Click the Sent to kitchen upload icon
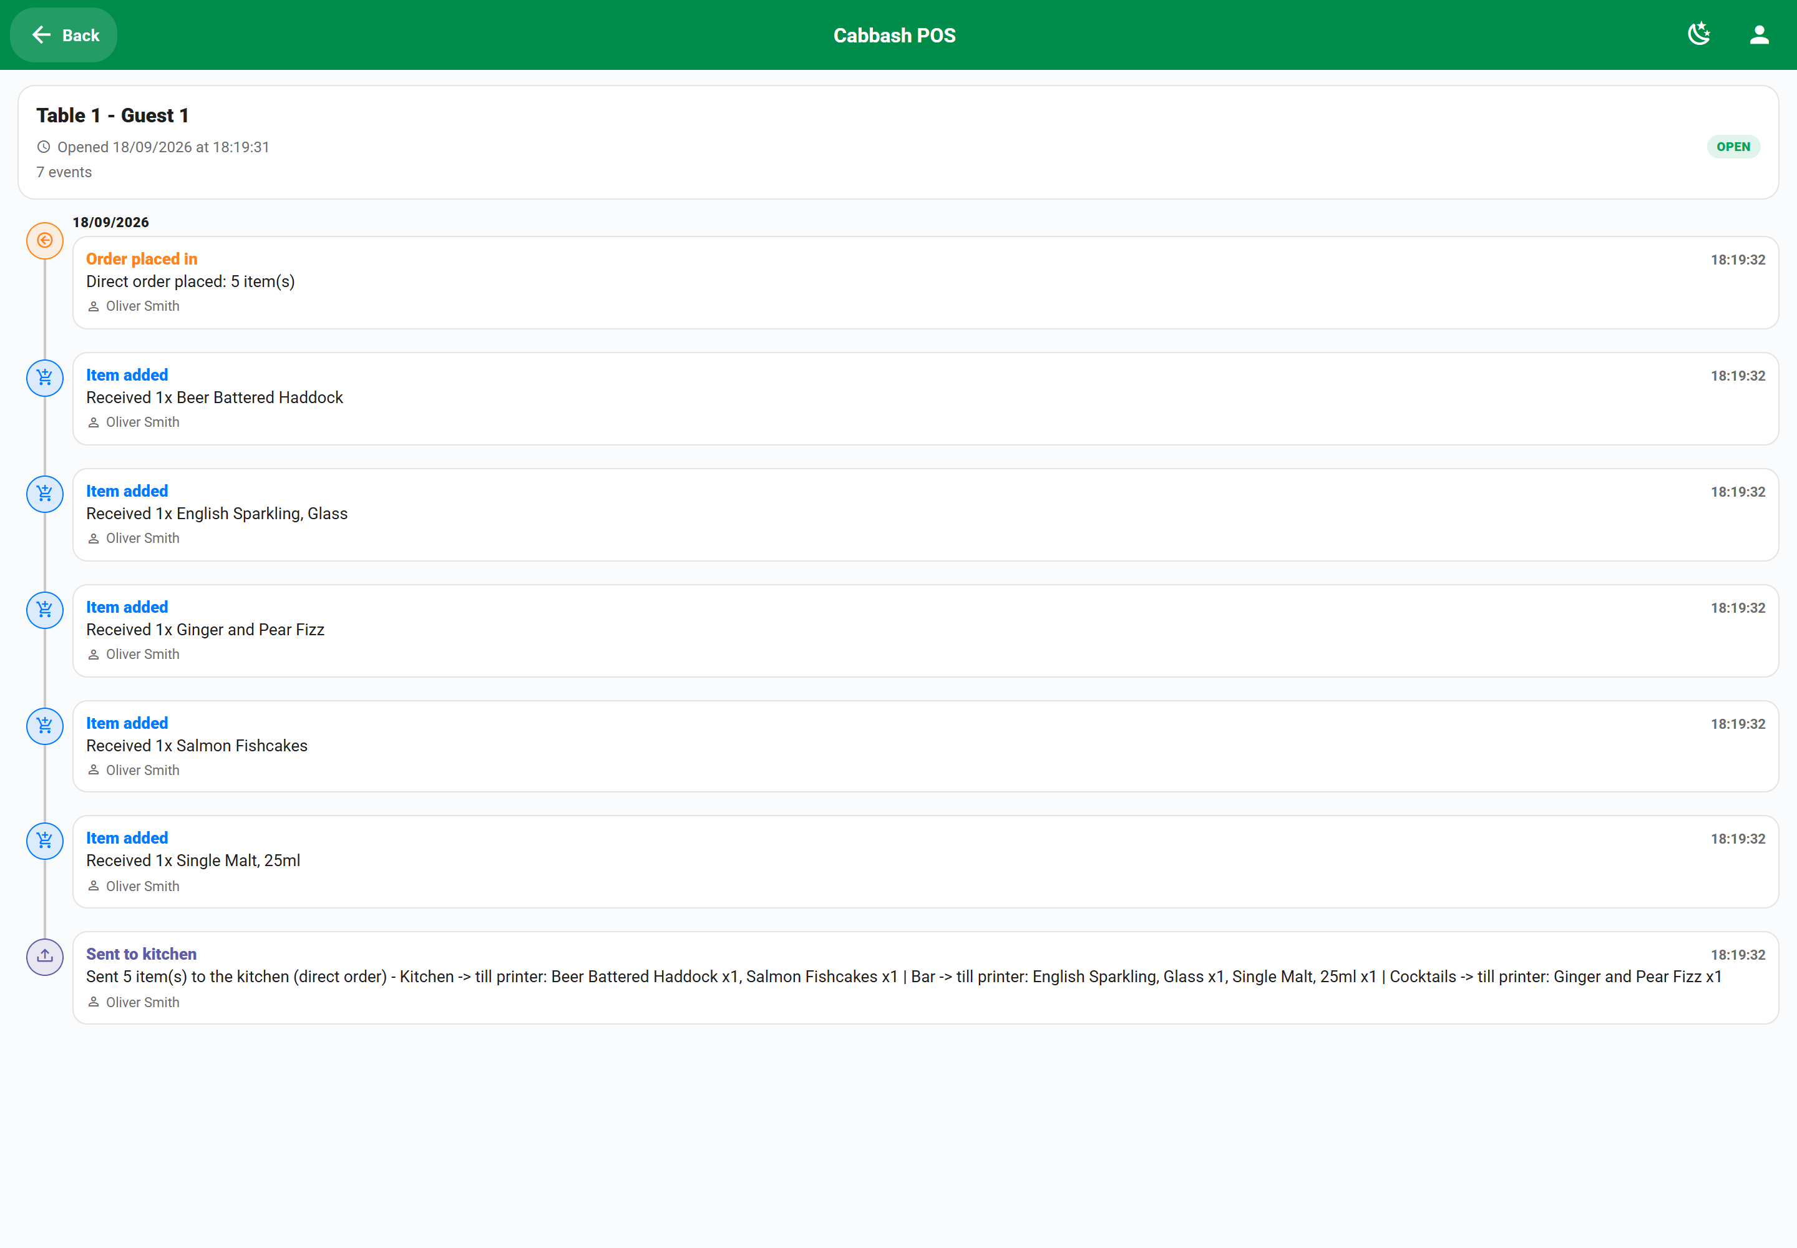The width and height of the screenshot is (1797, 1248). pos(44,957)
